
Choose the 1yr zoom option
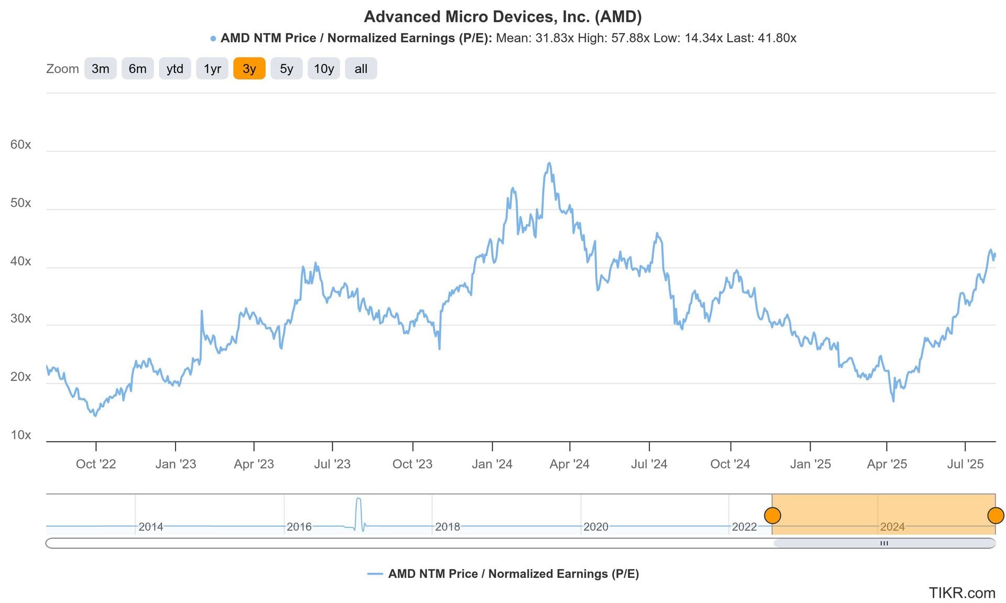(212, 69)
